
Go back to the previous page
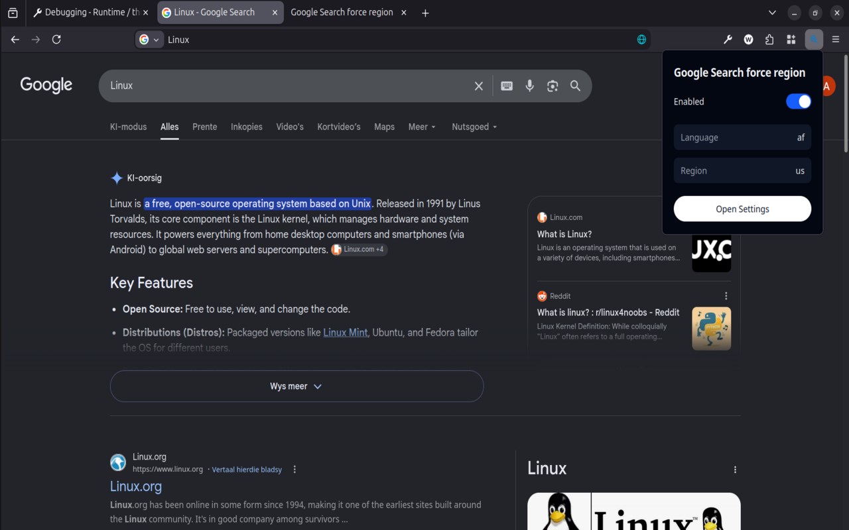[x=15, y=40]
